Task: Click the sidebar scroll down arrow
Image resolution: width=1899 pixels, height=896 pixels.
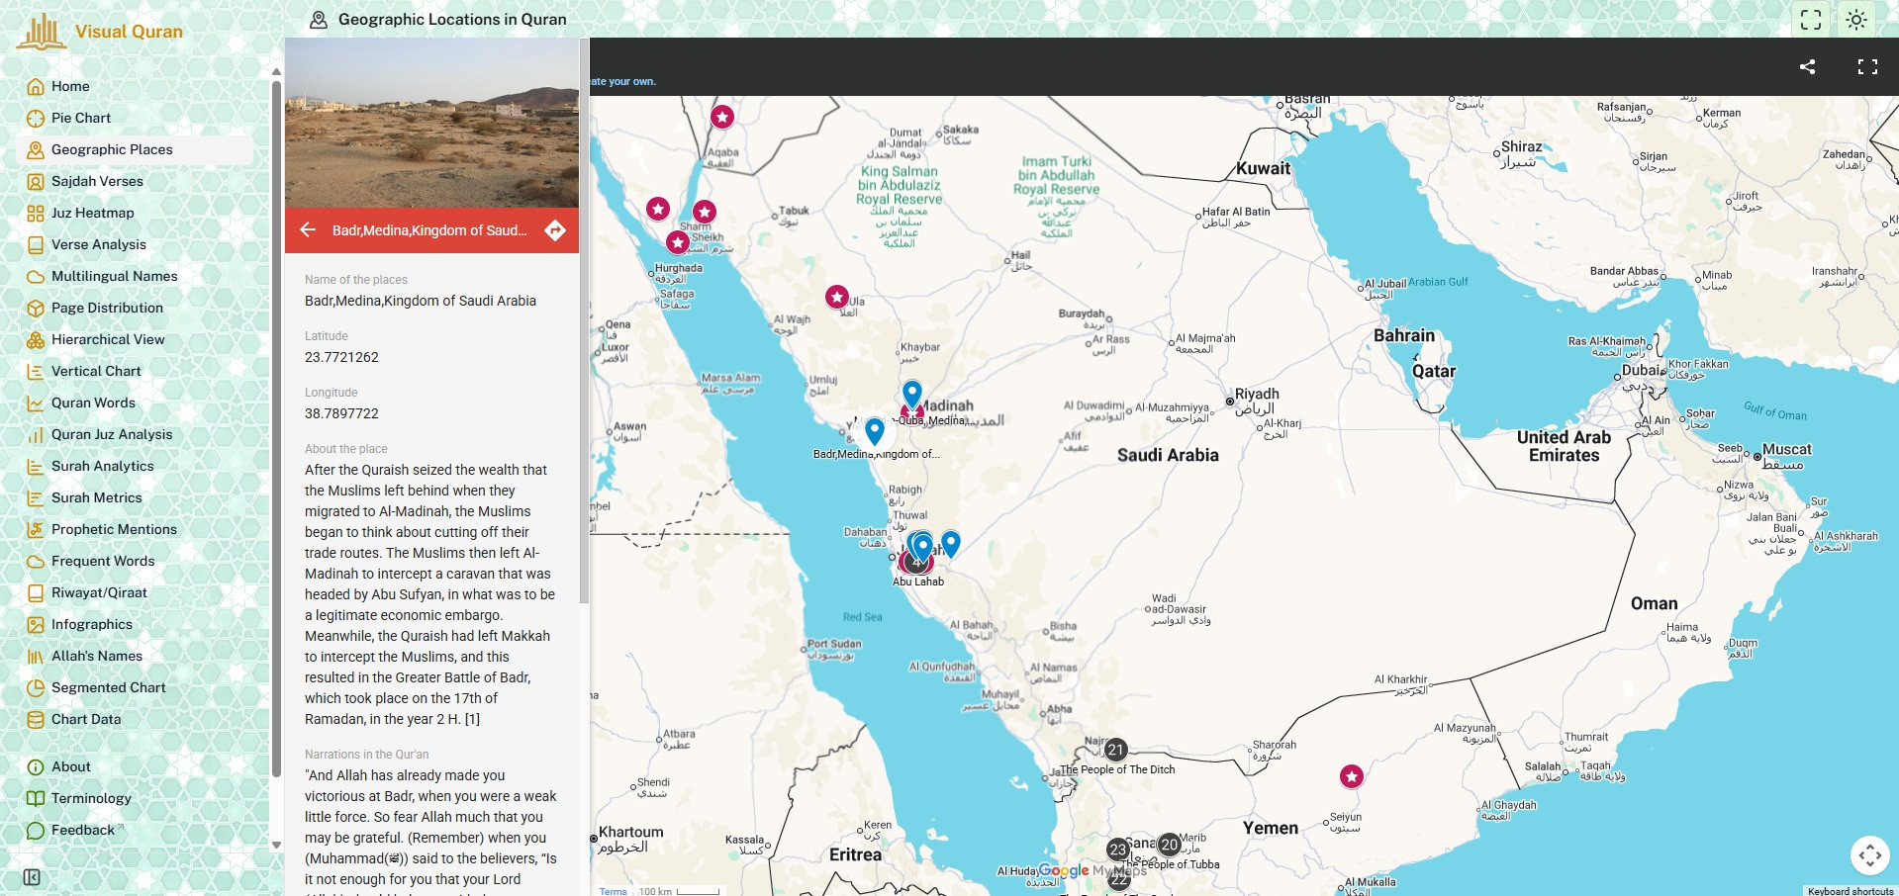Action: pos(276,846)
